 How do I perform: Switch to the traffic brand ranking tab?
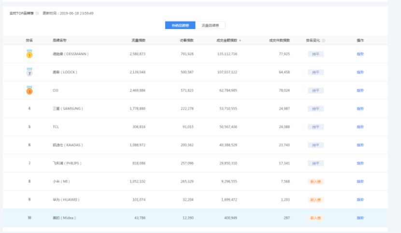210,25
